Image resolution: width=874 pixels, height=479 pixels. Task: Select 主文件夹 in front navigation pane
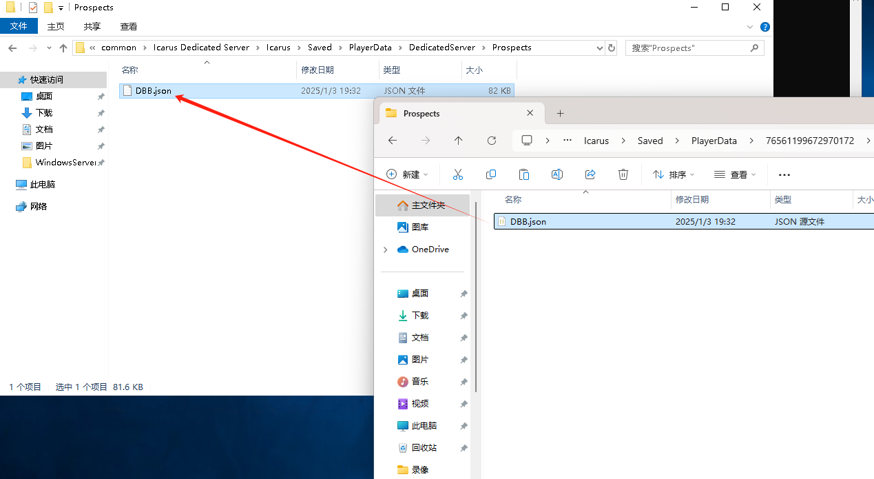[x=422, y=205]
